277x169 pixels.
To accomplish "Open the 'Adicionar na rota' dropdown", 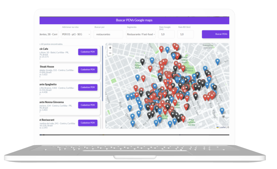I will [x=76, y=34].
